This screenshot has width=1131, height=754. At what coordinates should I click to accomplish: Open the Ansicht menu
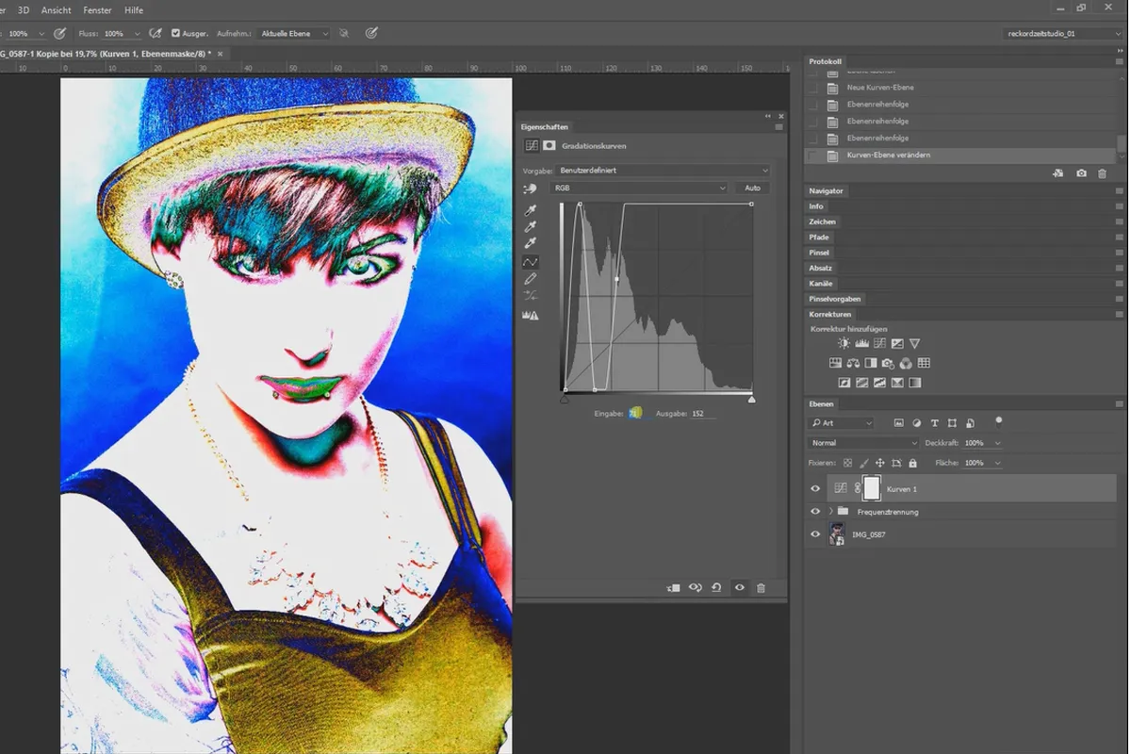tap(57, 10)
